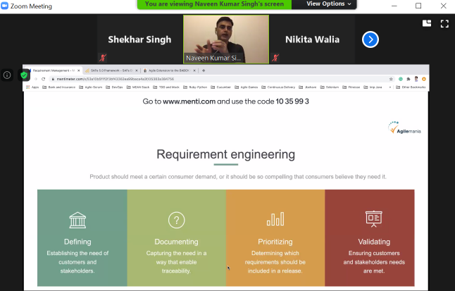Open MEAN Stack bookmark folder
Viewport: 455px width, 291px height.
click(138, 87)
